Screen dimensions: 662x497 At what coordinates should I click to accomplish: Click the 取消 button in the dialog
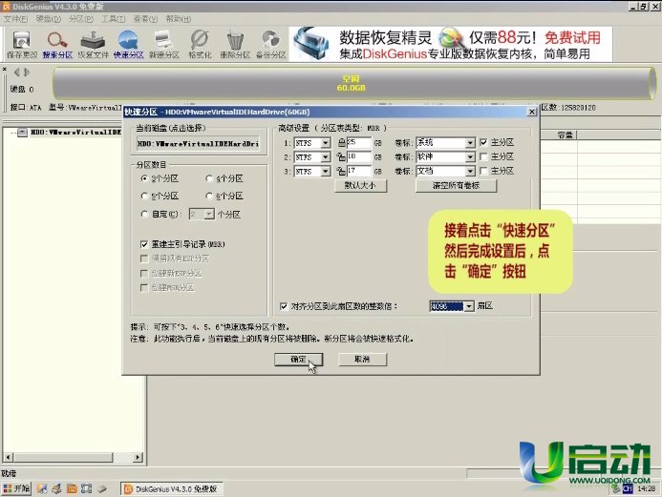click(362, 359)
